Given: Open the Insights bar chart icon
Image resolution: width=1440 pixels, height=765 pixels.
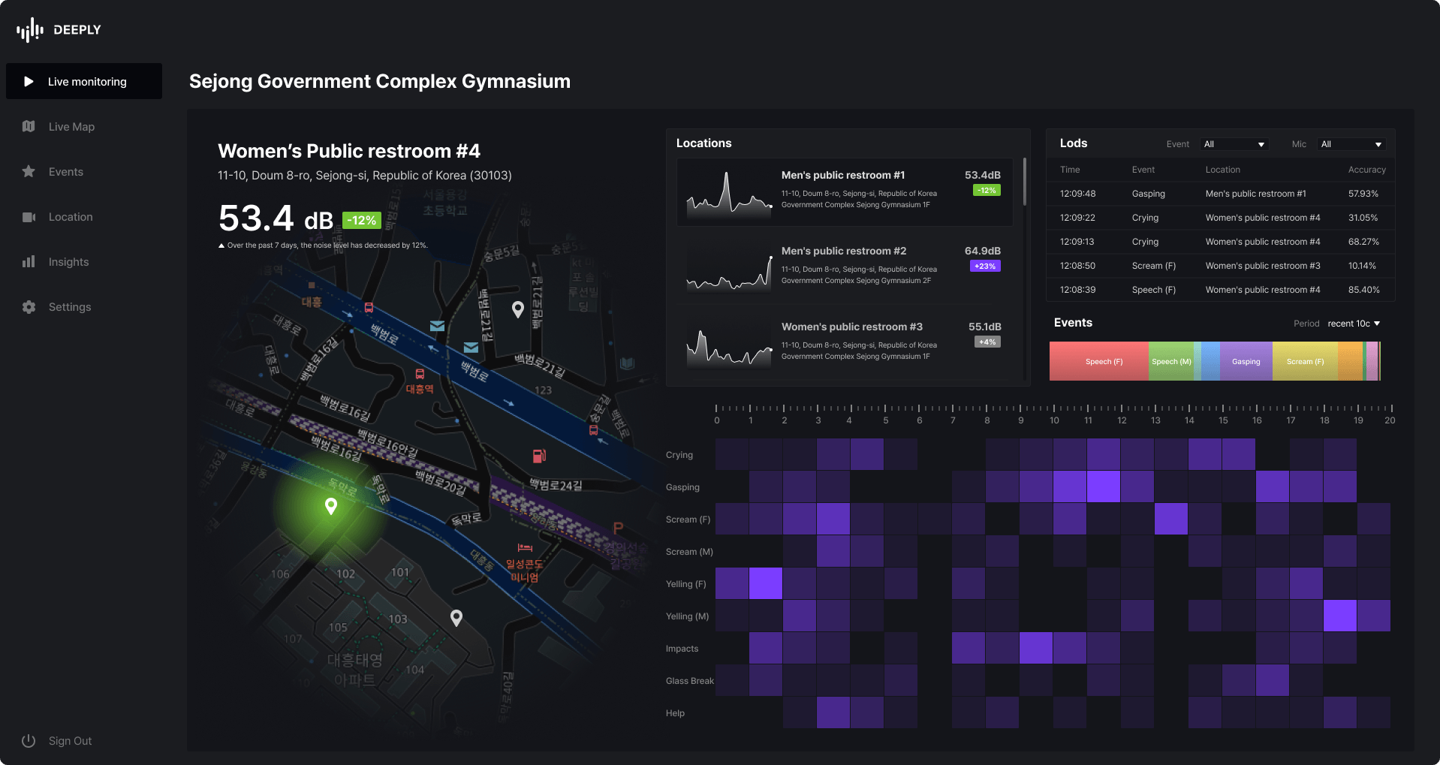Looking at the screenshot, I should tap(29, 262).
